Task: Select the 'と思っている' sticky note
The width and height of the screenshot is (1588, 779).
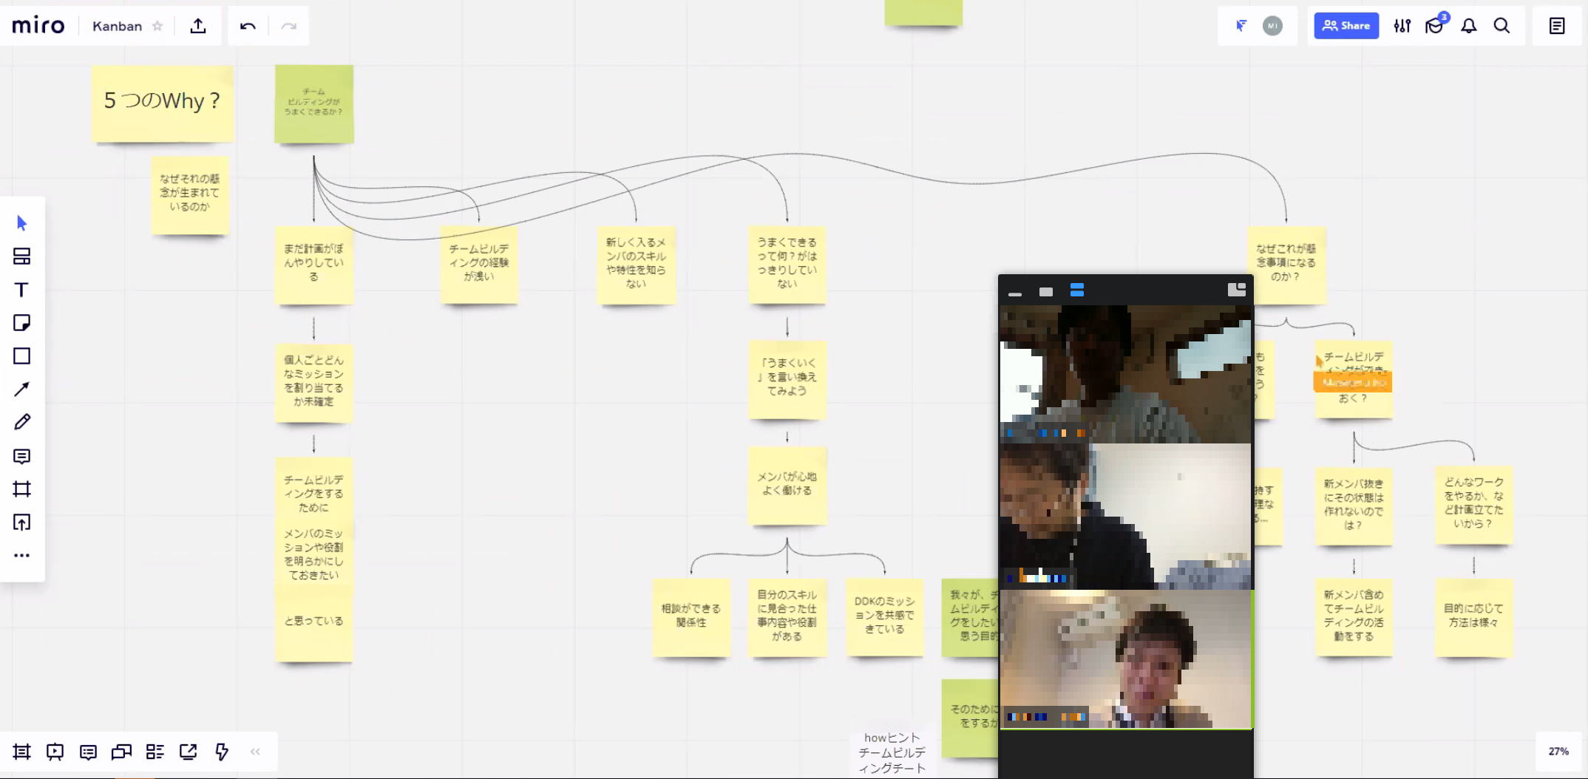Action: pyautogui.click(x=314, y=623)
